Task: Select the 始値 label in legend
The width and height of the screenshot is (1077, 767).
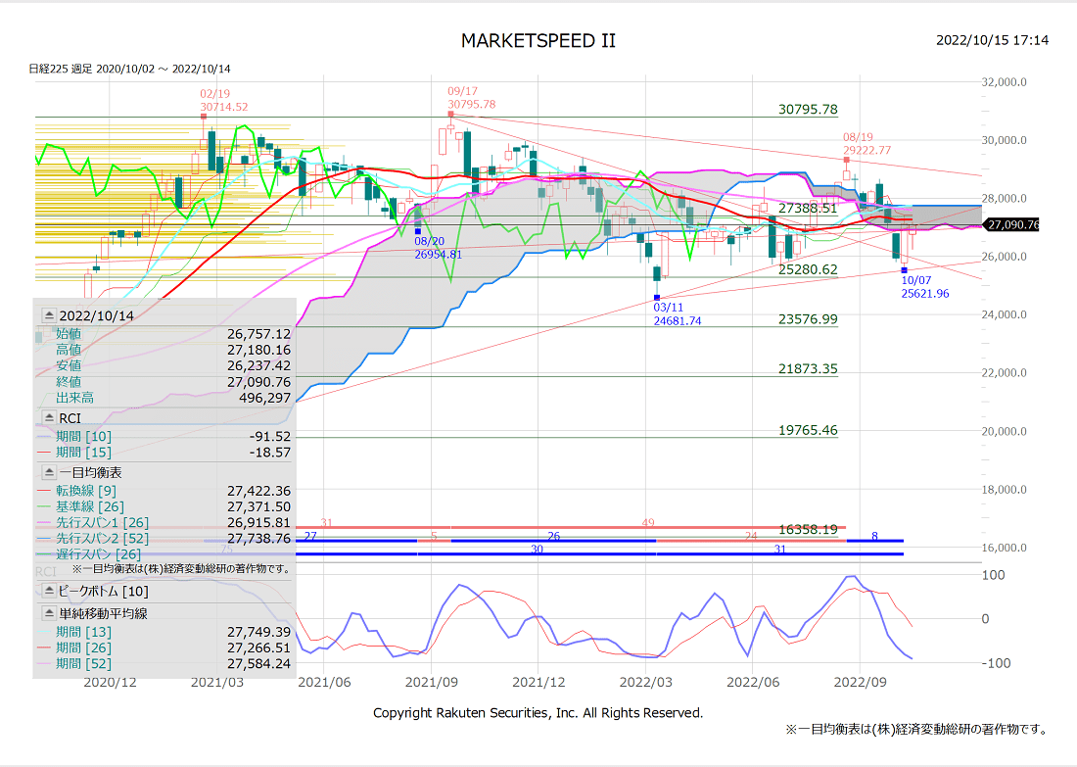Action: pos(69,334)
